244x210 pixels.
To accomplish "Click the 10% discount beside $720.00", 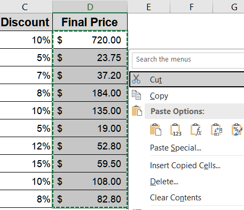I will pyautogui.click(x=26, y=40).
